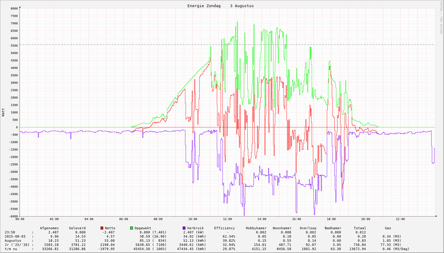
Task: Click the Hobbykamer column header
Action: [256, 228]
